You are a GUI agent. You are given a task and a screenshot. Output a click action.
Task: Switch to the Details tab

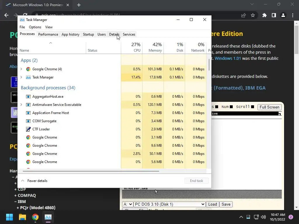tap(114, 34)
